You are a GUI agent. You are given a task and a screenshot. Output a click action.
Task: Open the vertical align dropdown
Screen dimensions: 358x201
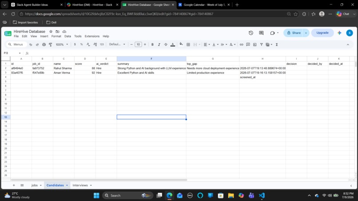point(215,44)
